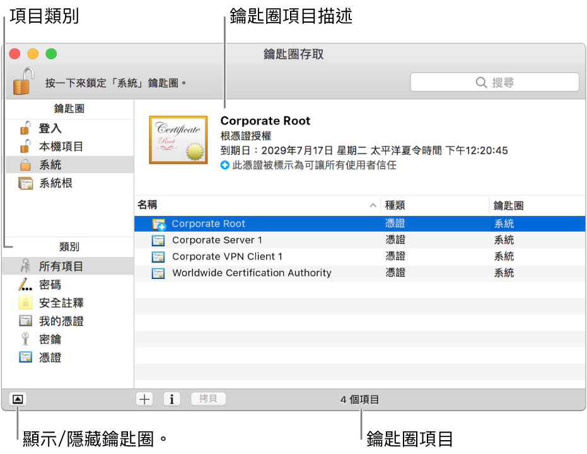The width and height of the screenshot is (587, 454).
Task: Click the plus button to add an item
Action: click(144, 399)
